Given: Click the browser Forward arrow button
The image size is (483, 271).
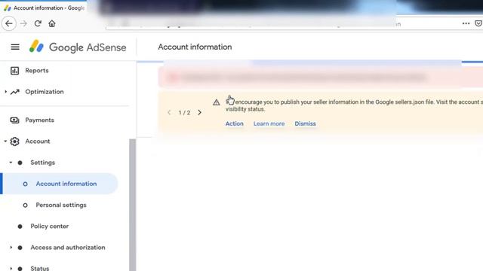Looking at the screenshot, I should [23, 23].
